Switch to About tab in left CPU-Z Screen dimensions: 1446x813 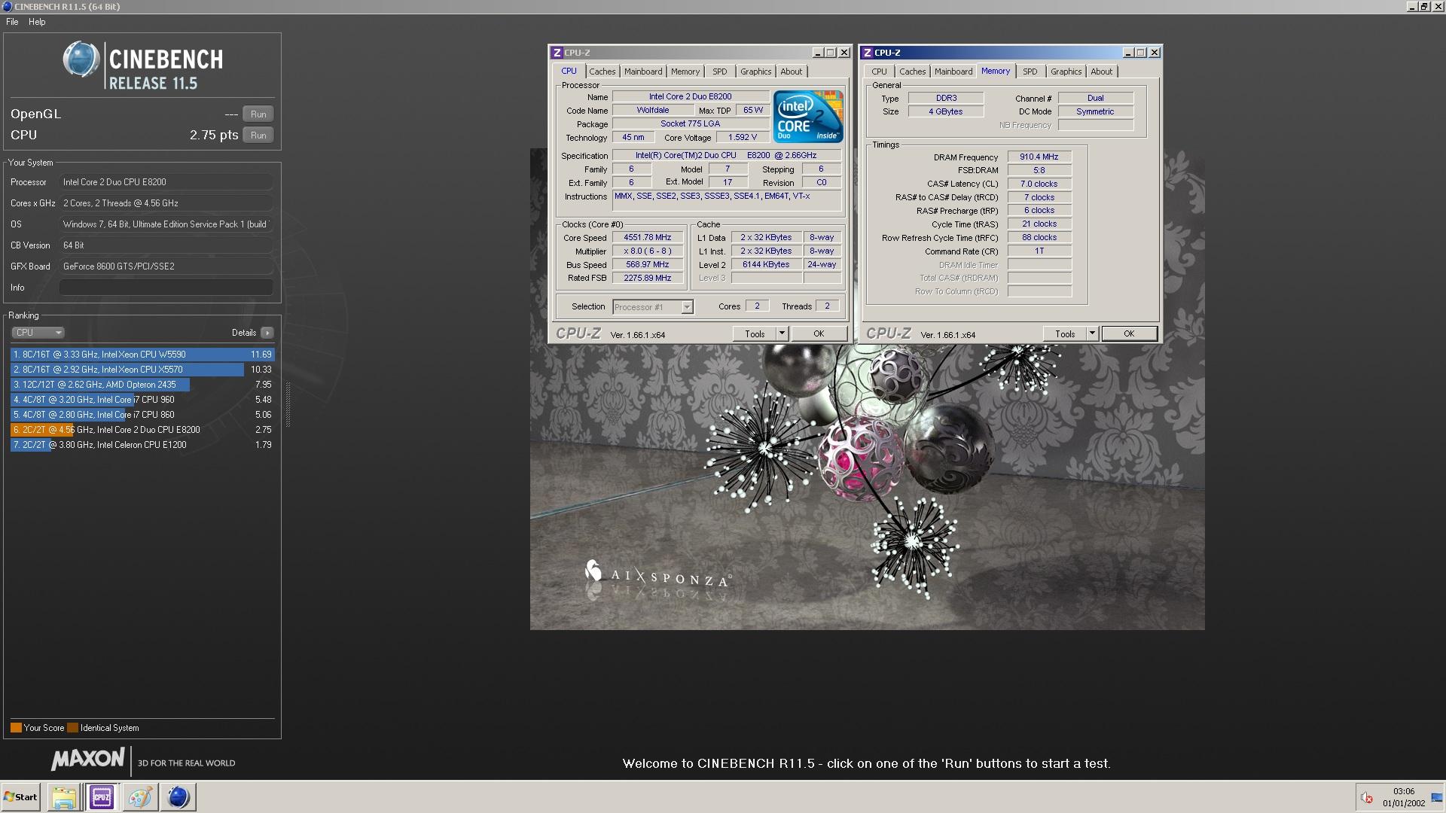pos(791,72)
